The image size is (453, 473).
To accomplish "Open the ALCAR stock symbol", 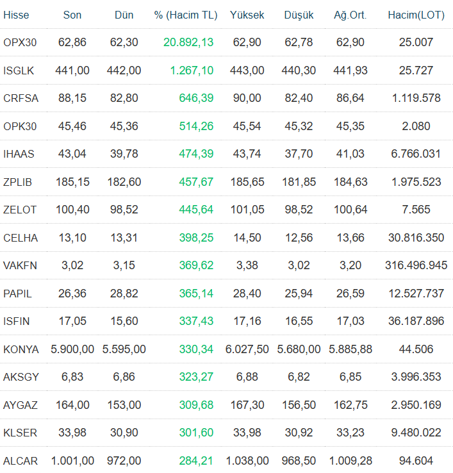I will click(21, 461).
